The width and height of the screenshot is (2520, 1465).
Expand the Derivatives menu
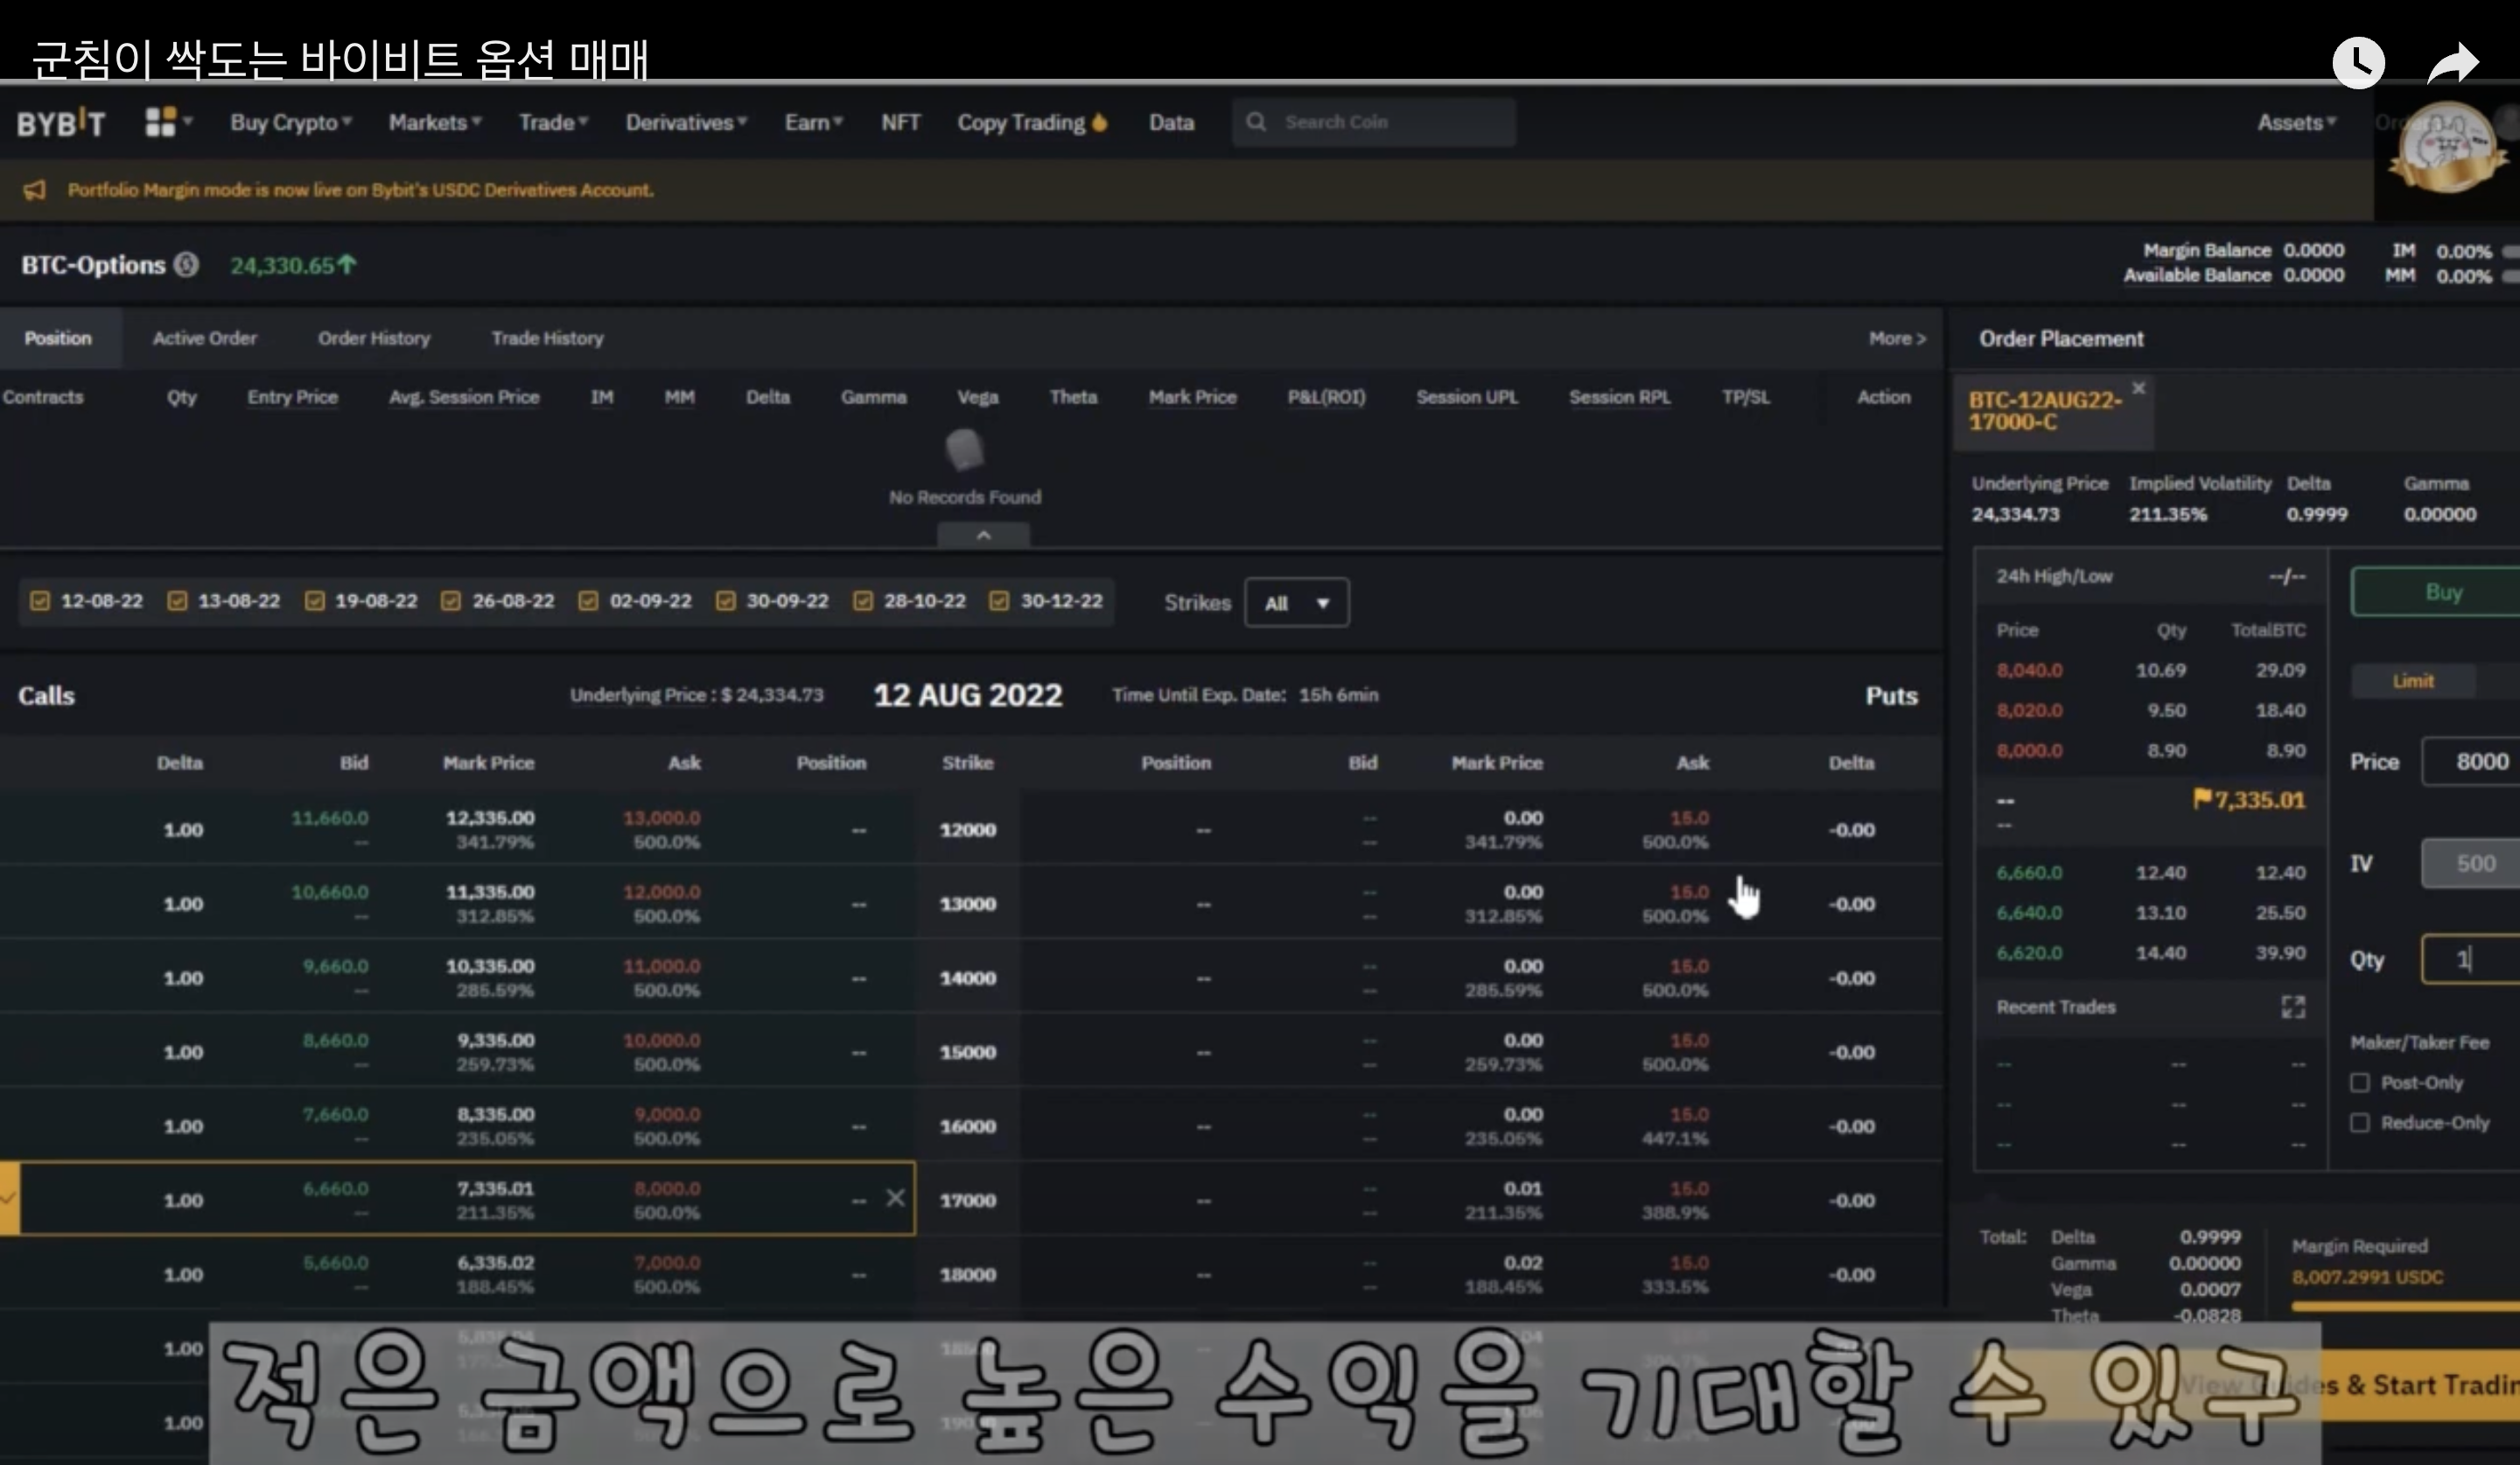pyautogui.click(x=686, y=123)
